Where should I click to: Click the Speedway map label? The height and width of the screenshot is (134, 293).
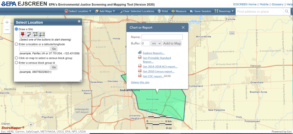(97, 82)
